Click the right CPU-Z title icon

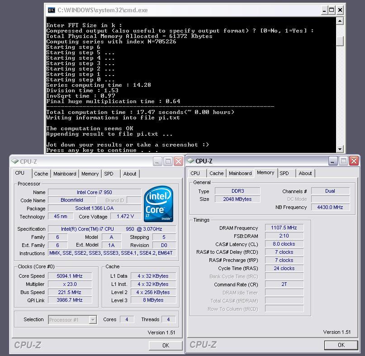point(190,161)
